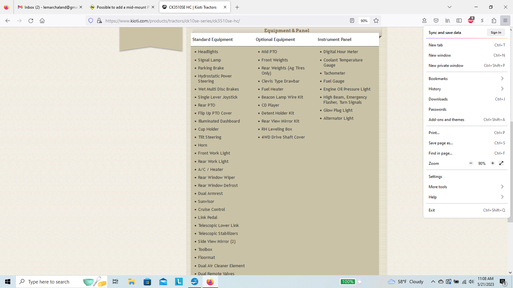Open Passwords from the menu
Image resolution: width=513 pixels, height=288 pixels.
pyautogui.click(x=467, y=109)
